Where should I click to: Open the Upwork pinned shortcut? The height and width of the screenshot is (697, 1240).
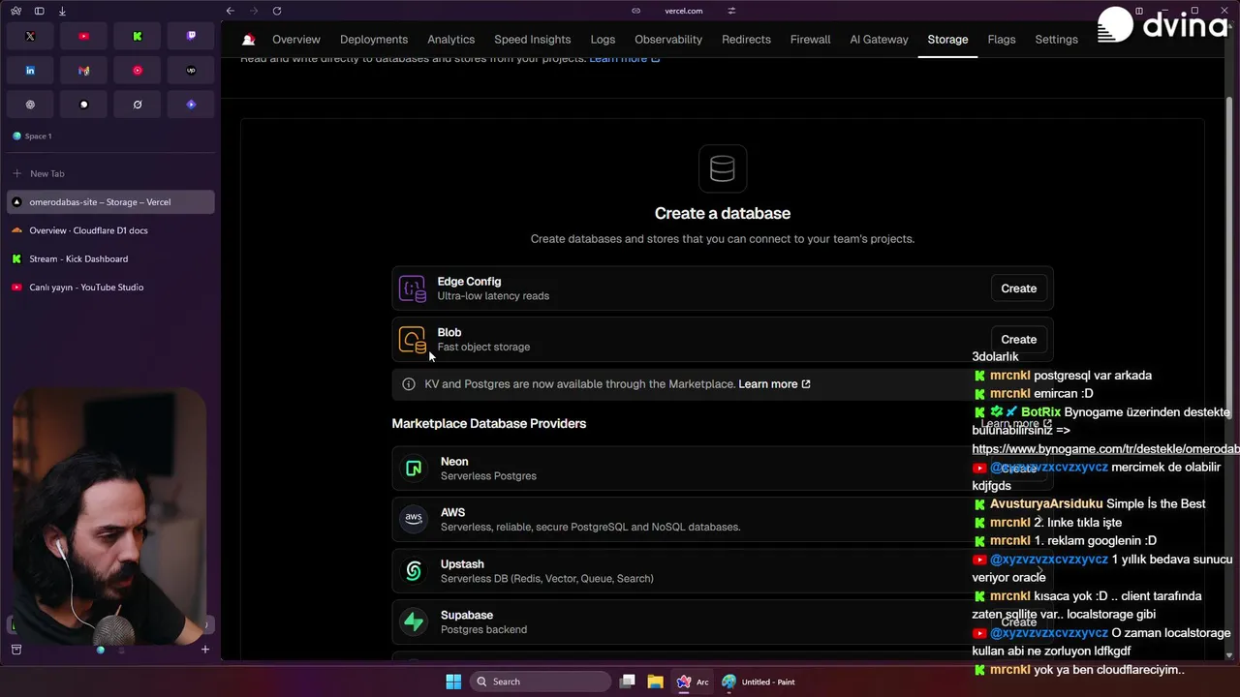[x=191, y=71]
